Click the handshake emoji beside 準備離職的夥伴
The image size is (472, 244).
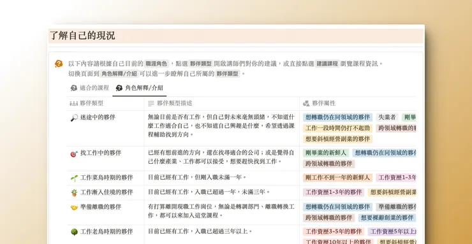click(x=74, y=207)
